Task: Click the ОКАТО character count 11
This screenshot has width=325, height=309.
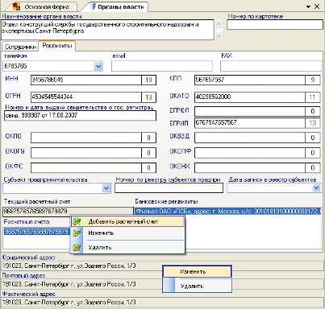Action: [x=313, y=97]
